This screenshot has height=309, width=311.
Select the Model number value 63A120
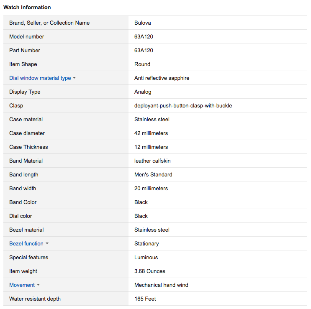(x=144, y=37)
